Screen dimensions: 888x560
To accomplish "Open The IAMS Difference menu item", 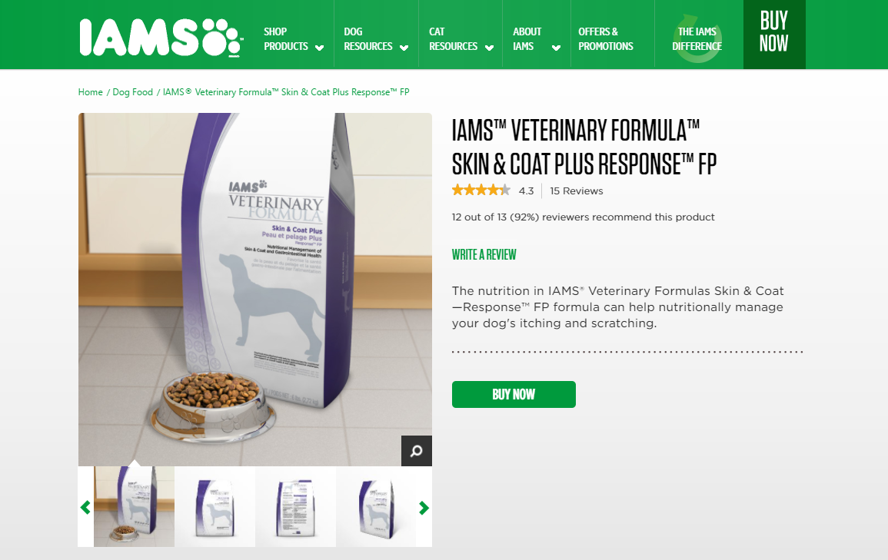I will point(697,38).
